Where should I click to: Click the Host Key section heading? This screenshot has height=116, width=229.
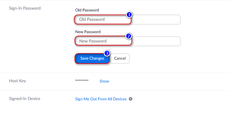point(17,81)
